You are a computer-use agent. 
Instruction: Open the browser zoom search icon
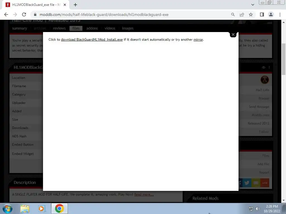click(x=233, y=14)
